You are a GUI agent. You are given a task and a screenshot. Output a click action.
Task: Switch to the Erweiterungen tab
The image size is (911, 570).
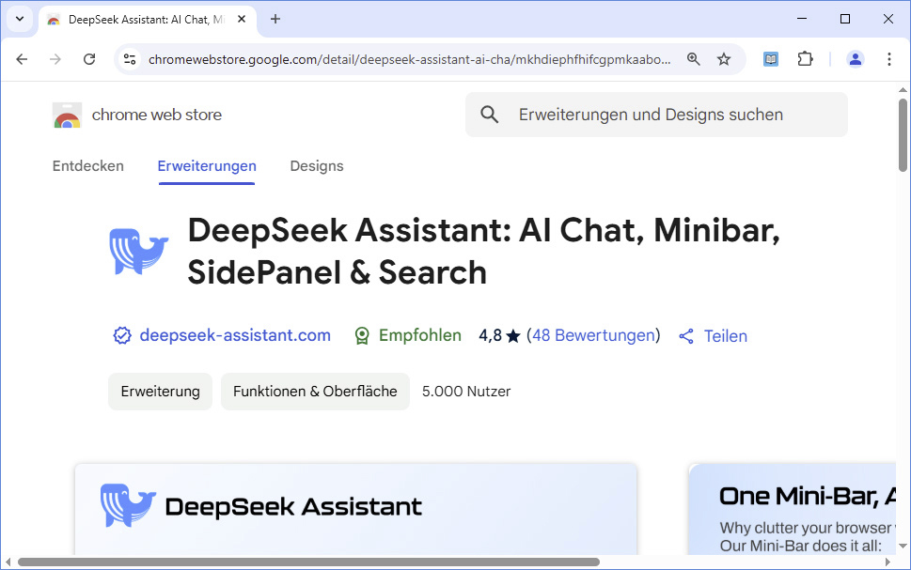click(207, 166)
